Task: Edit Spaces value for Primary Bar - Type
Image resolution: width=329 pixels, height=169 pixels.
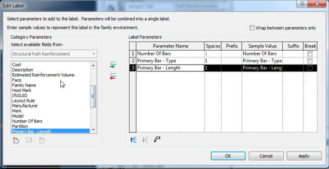Action: [213, 61]
